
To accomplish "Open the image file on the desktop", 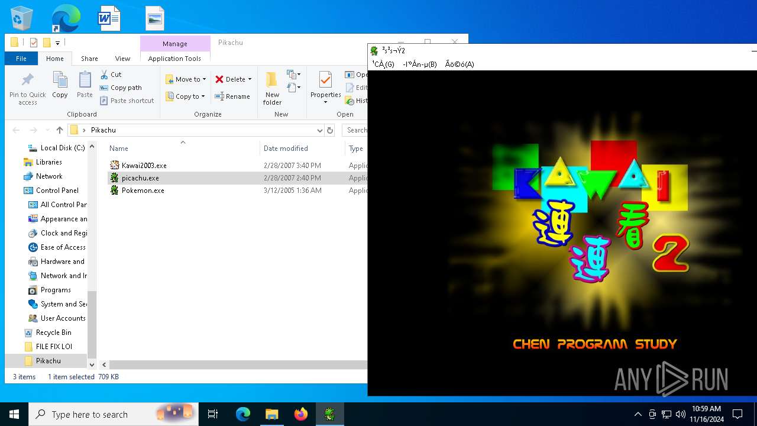I will pos(155,18).
